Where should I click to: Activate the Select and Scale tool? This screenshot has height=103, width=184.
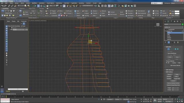tap(45, 6)
